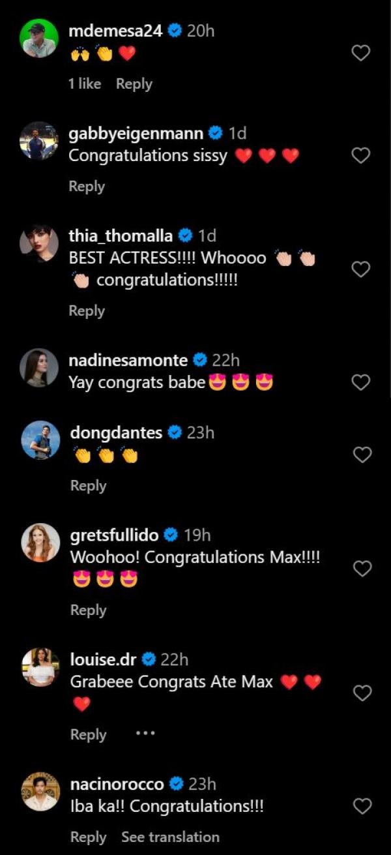Like gabbyeigenmann's congratulations comment
Image resolution: width=391 pixels, height=855 pixels.
pyautogui.click(x=361, y=155)
